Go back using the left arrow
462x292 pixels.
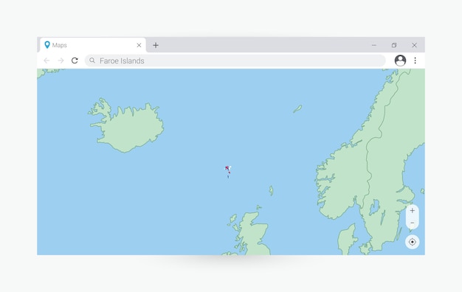(x=46, y=60)
